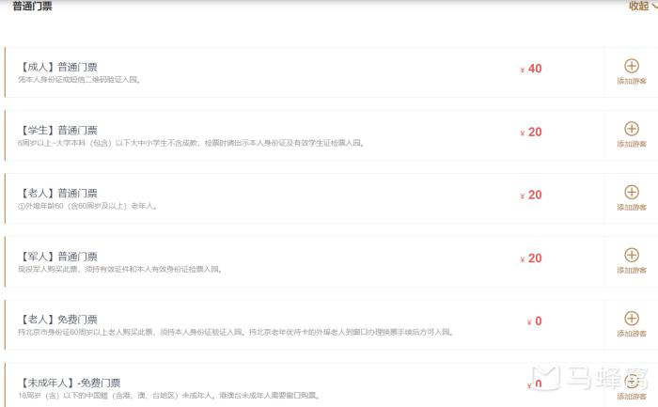Click the ¥0 price on the 【老人】免费门票 row
Image resolution: width=658 pixels, height=407 pixels.
pos(534,321)
